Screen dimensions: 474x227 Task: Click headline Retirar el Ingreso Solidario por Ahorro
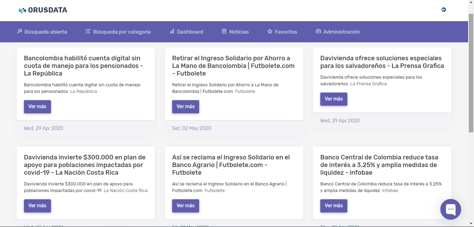coord(233,66)
